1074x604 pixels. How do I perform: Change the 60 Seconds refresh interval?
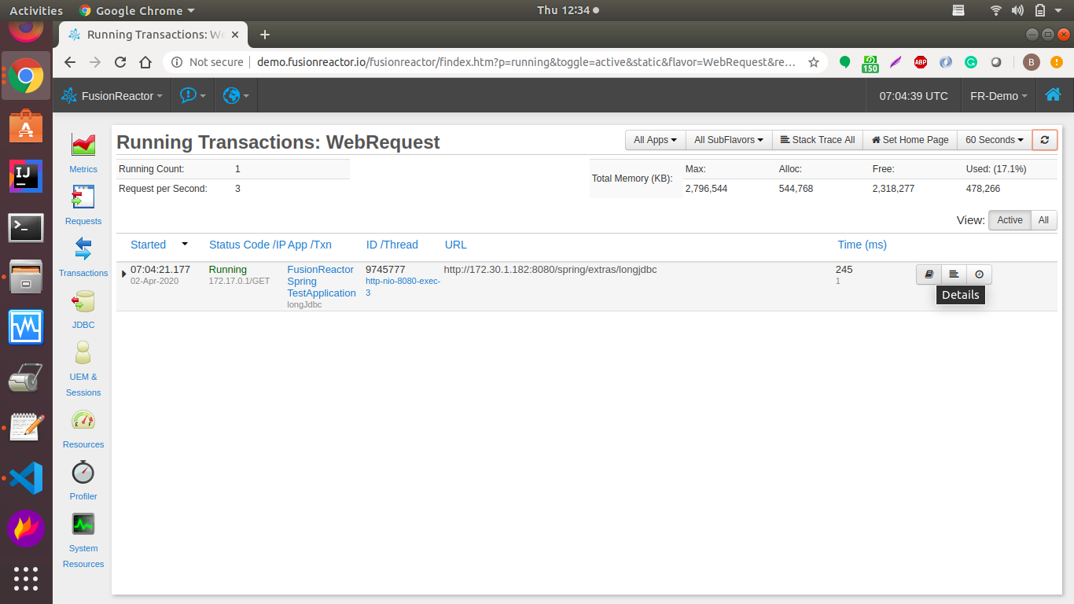coord(993,139)
